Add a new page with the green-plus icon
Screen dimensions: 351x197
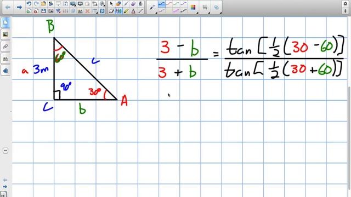(x=29, y=11)
